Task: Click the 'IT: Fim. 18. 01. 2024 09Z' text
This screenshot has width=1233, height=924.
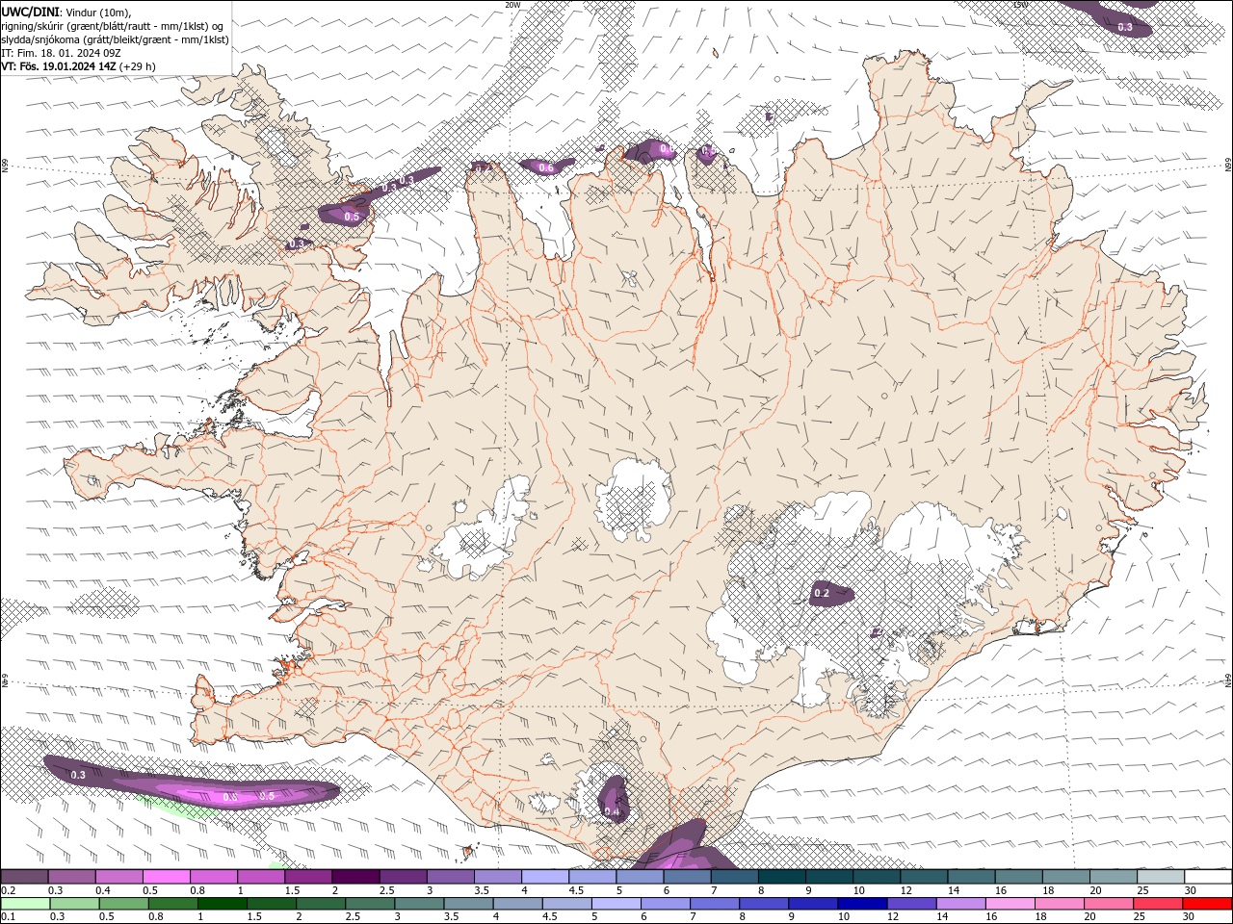Action: coord(62,53)
